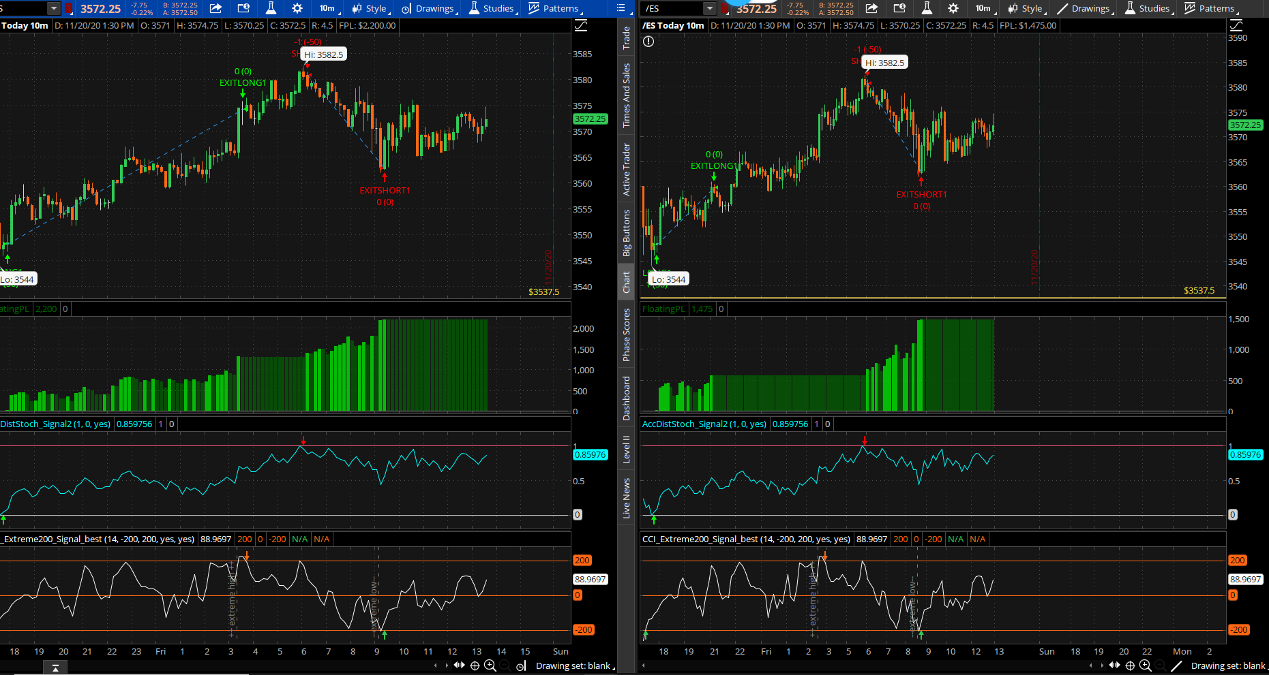
Task: Open the Drawing set selector under the left chart
Action: 574,665
